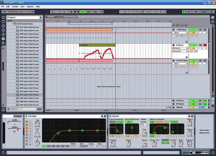Fold the 2 Nexus track

(174, 45)
